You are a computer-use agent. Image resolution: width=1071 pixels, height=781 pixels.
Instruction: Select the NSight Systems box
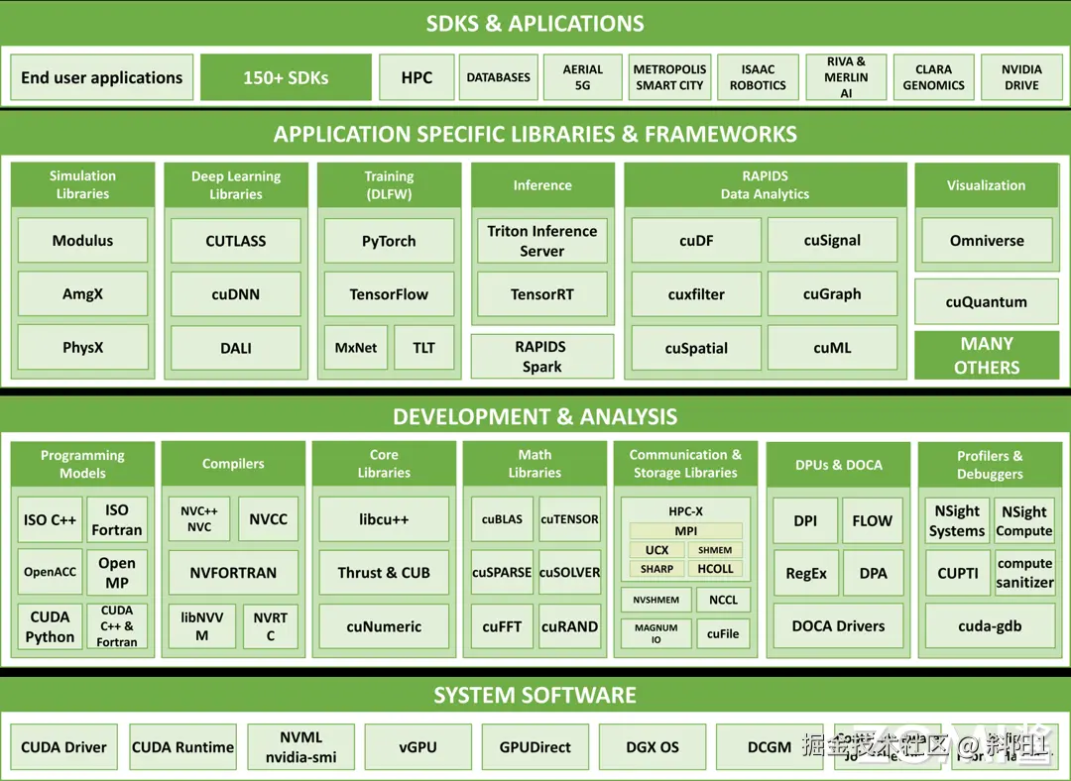coord(957,520)
